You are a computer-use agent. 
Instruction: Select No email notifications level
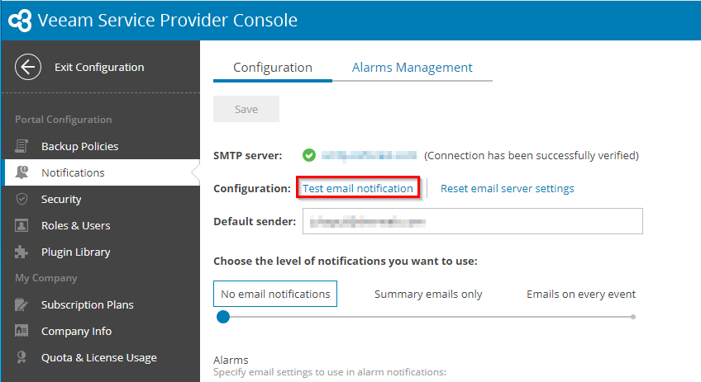pyautogui.click(x=275, y=294)
